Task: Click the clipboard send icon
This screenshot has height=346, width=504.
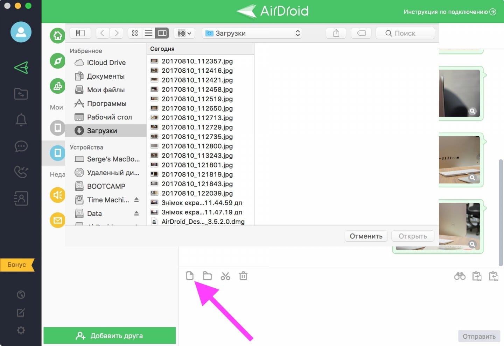Action: click(477, 276)
